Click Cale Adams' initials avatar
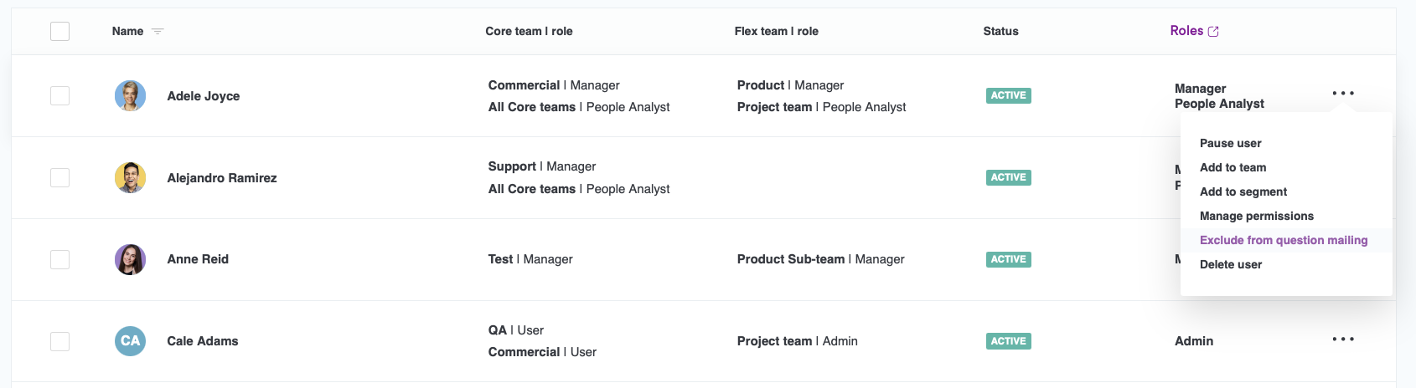The width and height of the screenshot is (1416, 388). pos(130,341)
